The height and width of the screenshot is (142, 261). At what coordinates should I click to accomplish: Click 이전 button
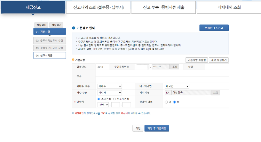pos(138,128)
